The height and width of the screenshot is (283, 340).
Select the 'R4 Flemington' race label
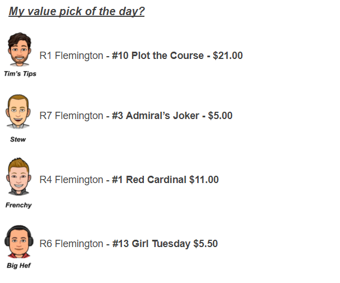click(71, 180)
